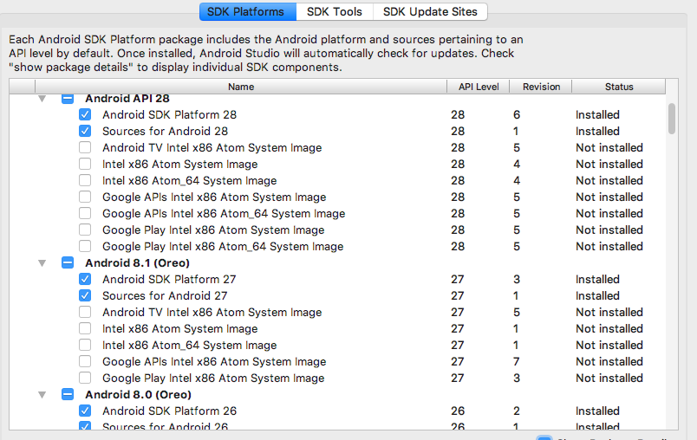This screenshot has height=440, width=697.
Task: Click Installed status of Android SDK Platform 28
Action: [597, 114]
